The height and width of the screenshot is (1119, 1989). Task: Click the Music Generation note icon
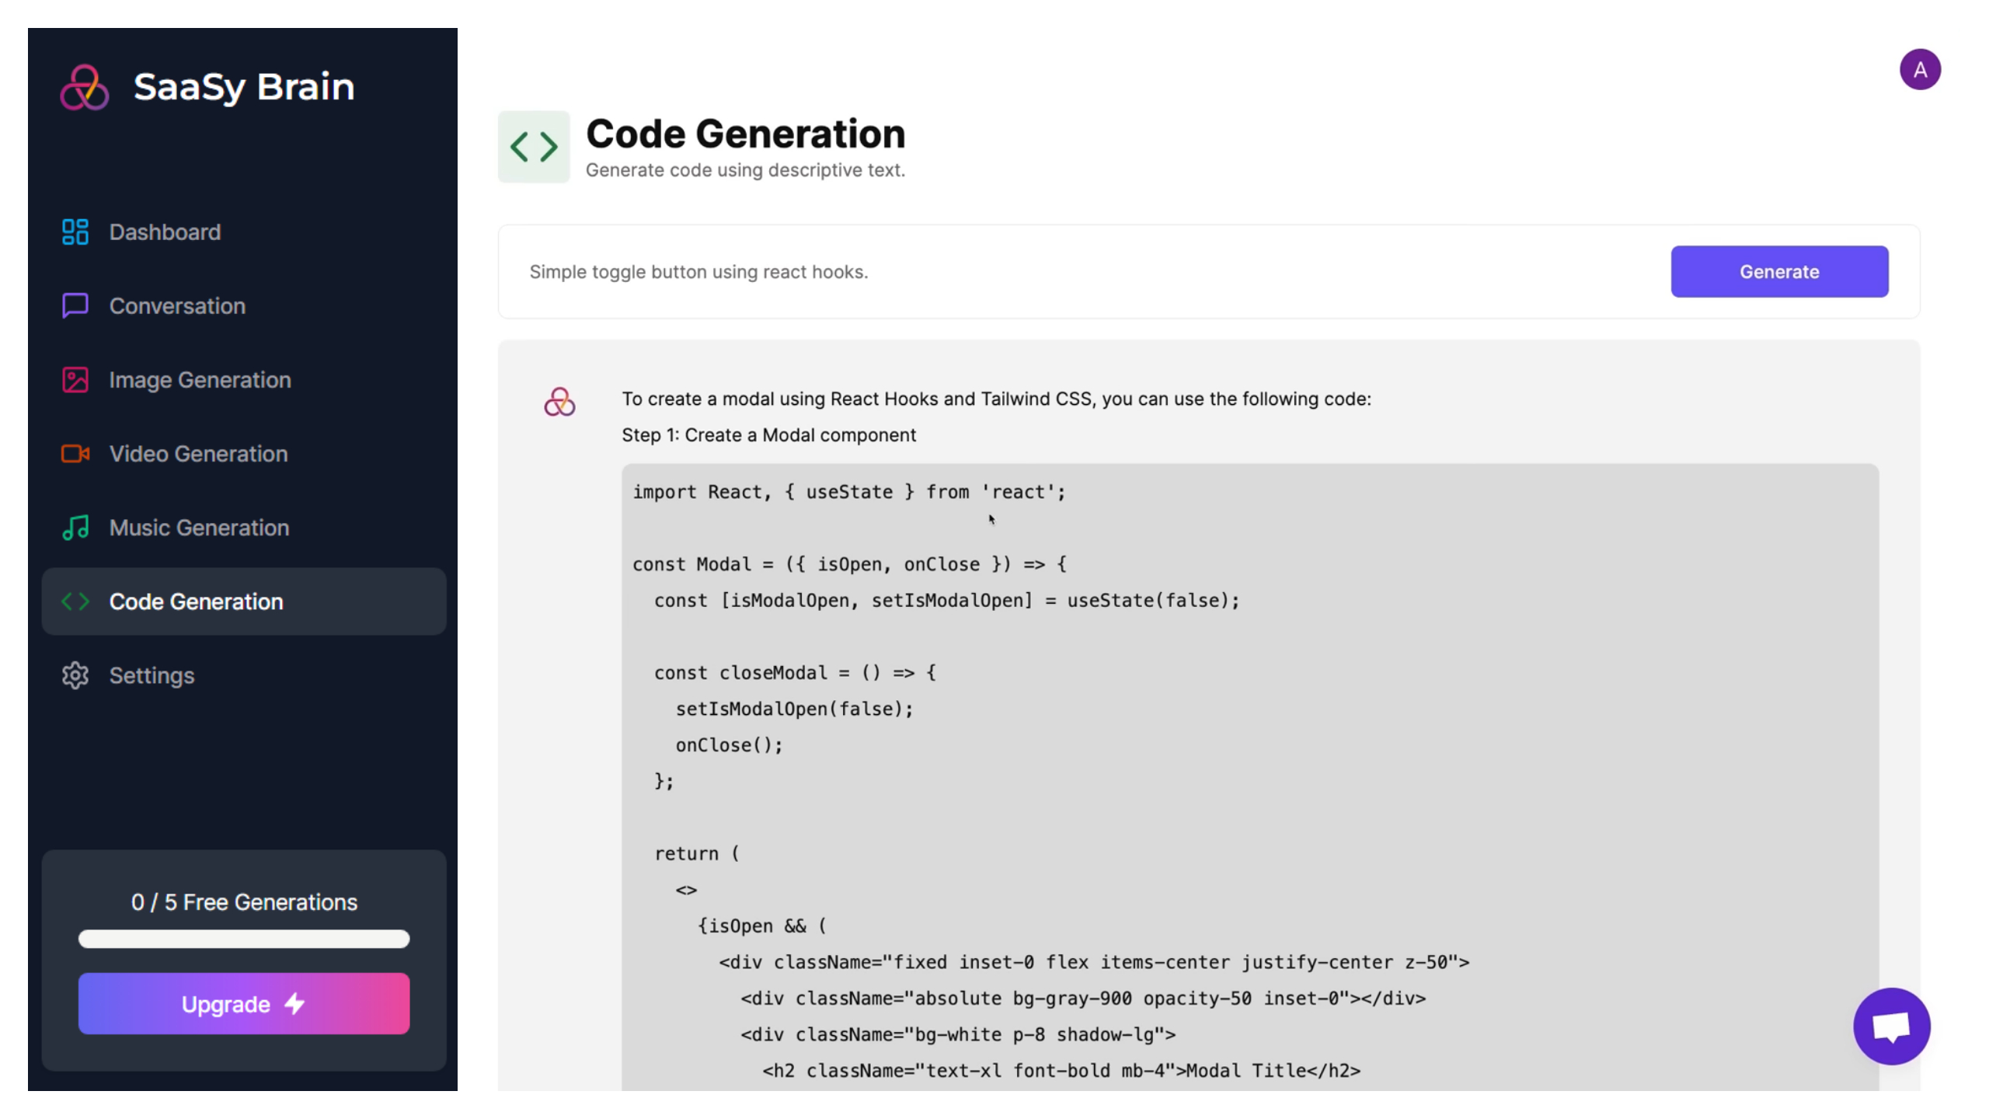click(x=75, y=526)
